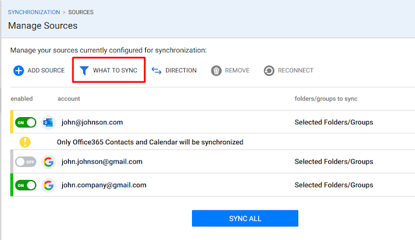Screen dimensions: 415x240
Task: Click the trash Remove icon
Action: pos(216,71)
